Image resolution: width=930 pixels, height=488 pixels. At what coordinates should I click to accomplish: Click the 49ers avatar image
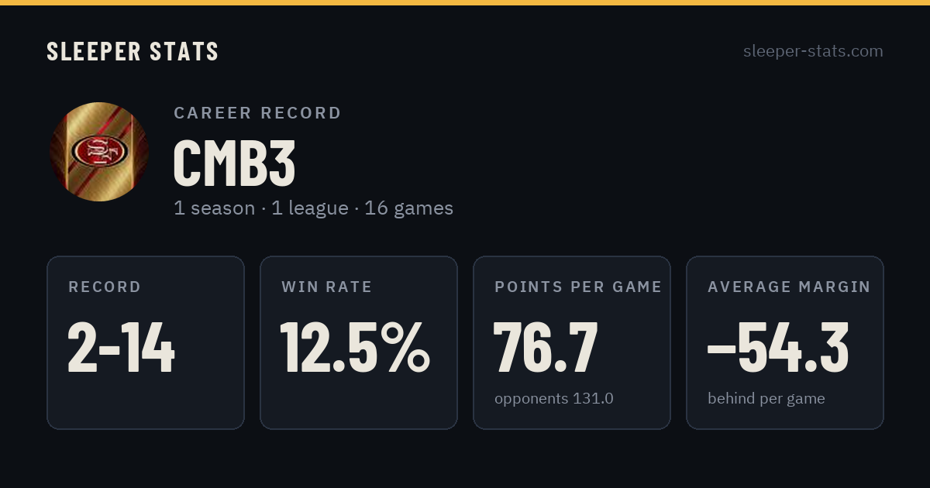99,152
